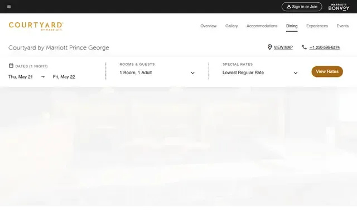Click the map pin icon
357x223 pixels.
click(269, 47)
